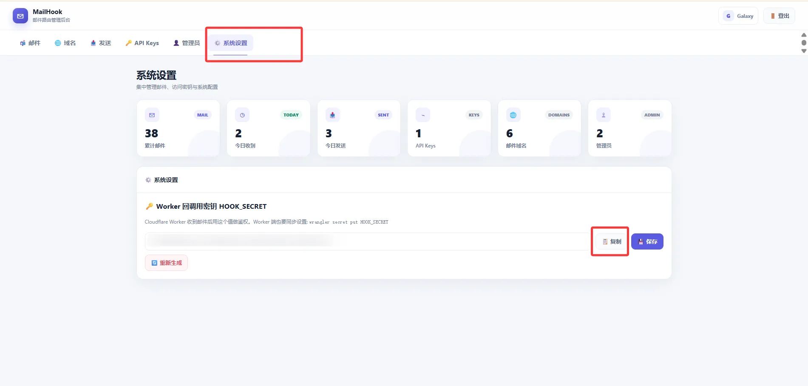This screenshot has width=808, height=386.
Task: Click the SENT badge
Action: click(x=383, y=115)
